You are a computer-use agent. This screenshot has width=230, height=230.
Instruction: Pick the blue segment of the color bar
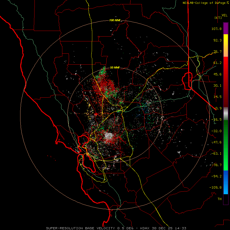click(226, 182)
